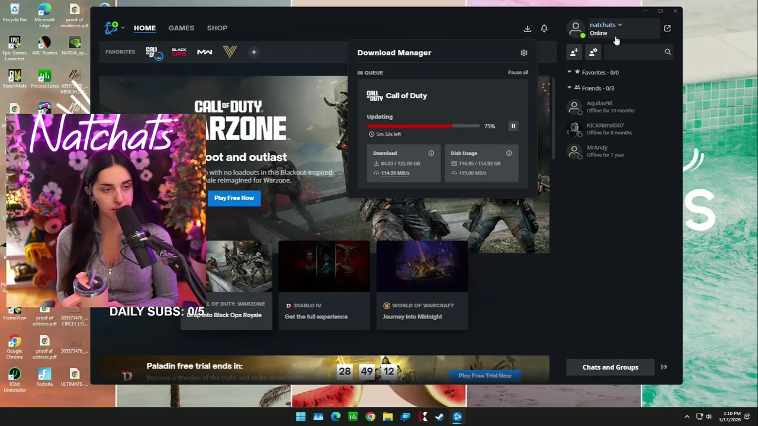This screenshot has height=426, width=758.
Task: Select the ARC Raiders desktop icon
Action: pos(44,46)
